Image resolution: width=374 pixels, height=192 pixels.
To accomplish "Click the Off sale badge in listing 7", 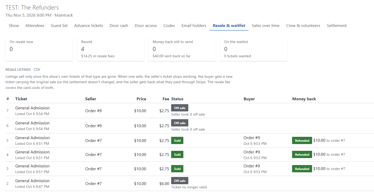I will click(180, 108).
